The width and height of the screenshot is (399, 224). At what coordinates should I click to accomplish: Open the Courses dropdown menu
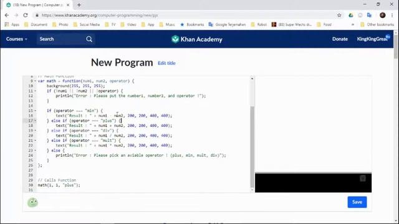point(17,39)
